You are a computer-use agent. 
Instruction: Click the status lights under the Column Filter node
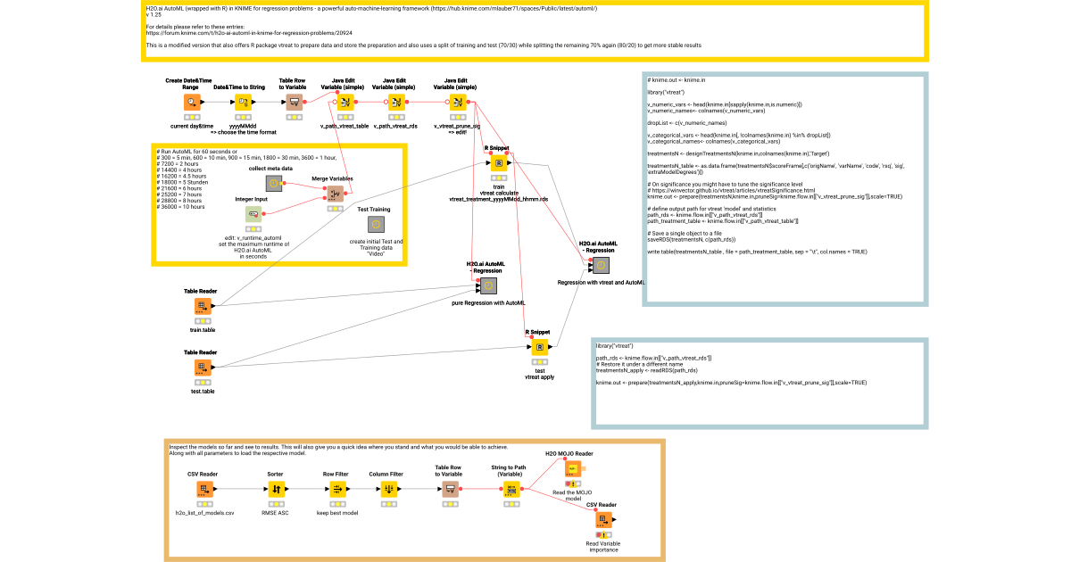pyautogui.click(x=388, y=503)
